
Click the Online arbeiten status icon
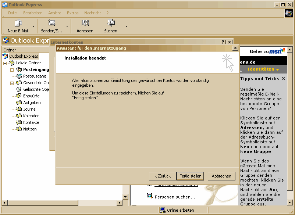point(163,210)
